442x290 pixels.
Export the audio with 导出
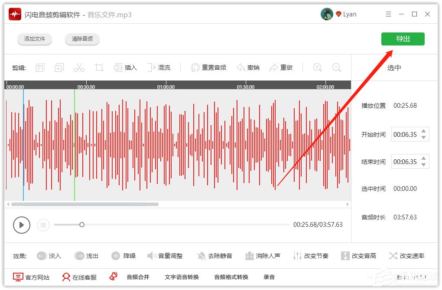(403, 39)
